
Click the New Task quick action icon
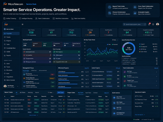click(114, 108)
